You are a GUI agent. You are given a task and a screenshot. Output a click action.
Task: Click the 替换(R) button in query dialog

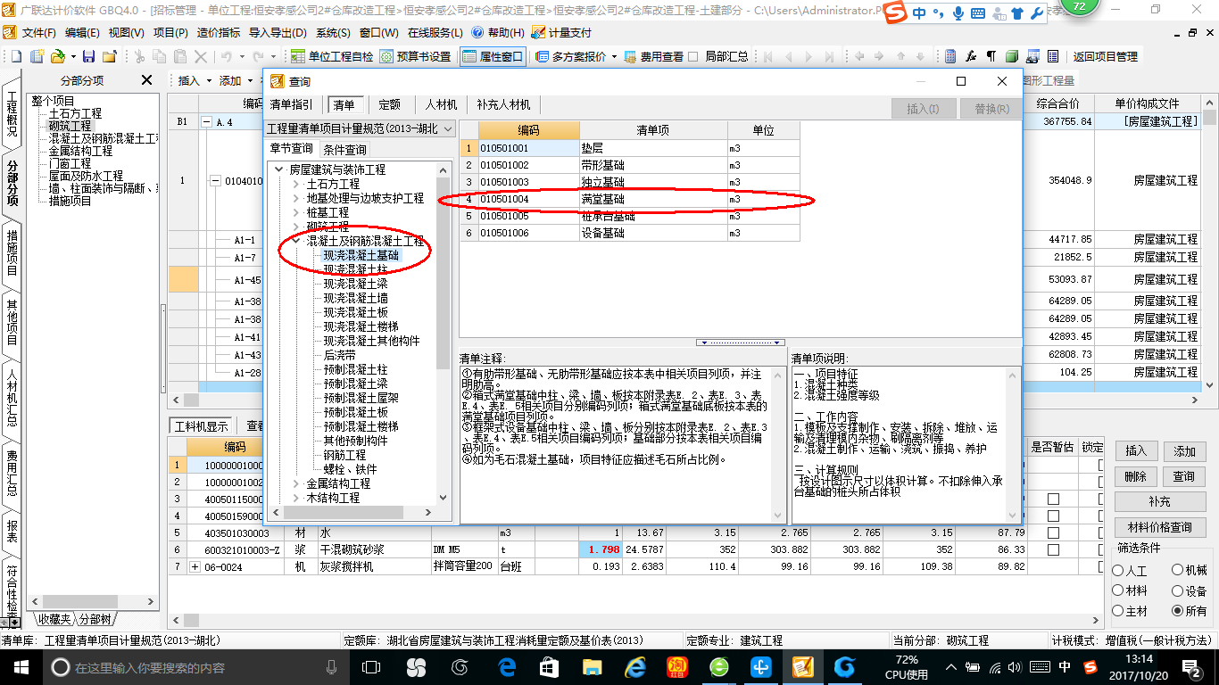pos(991,109)
